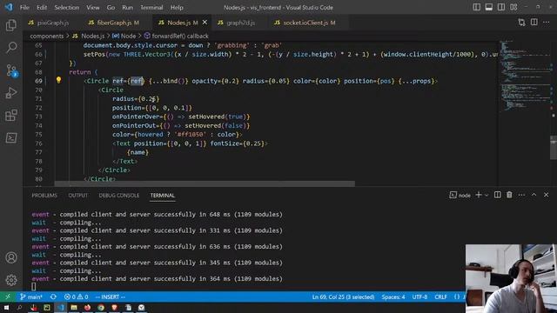Close the Nodes.js editor tab

(x=205, y=23)
